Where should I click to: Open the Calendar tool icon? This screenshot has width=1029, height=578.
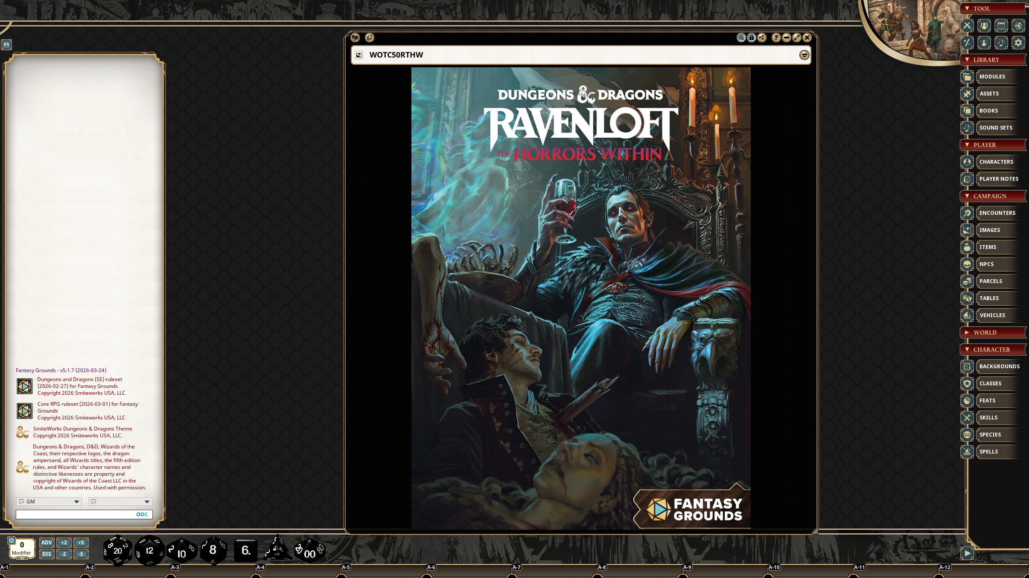(1001, 26)
